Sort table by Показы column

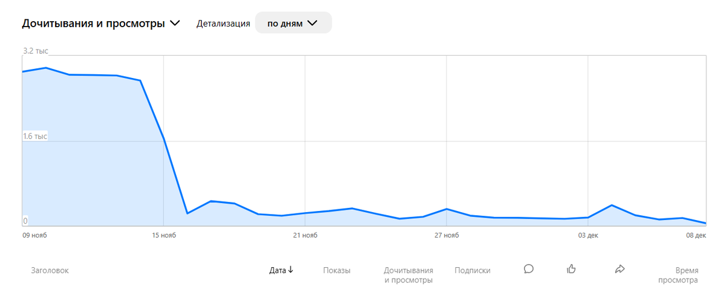337,270
